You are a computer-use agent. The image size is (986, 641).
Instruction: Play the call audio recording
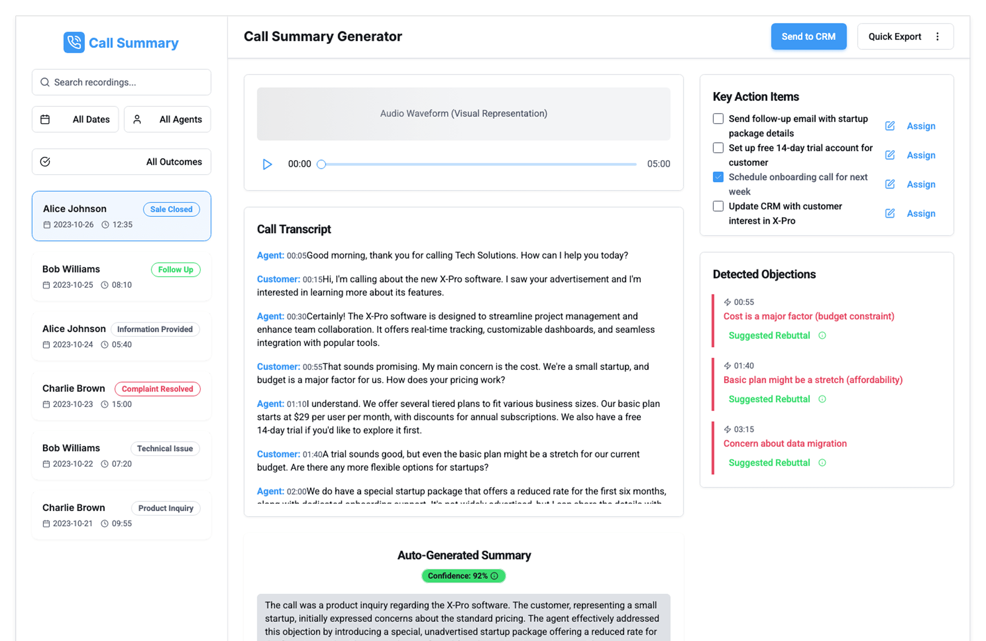click(x=267, y=164)
